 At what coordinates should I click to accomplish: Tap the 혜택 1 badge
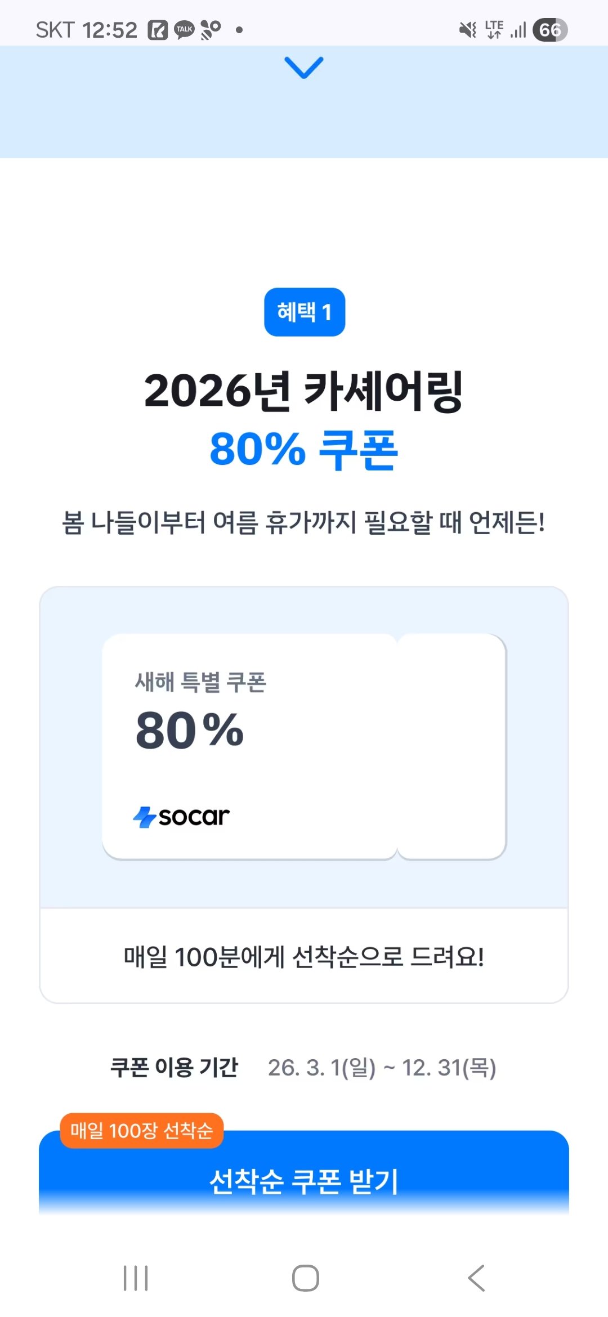coord(305,312)
